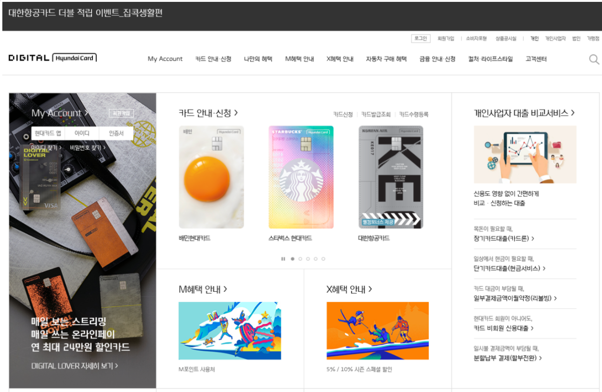Click the 회원가입 link in the top bar
The image size is (602, 392).
(x=446, y=39)
